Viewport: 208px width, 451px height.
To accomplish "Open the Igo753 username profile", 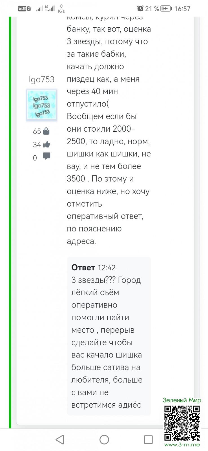I will click(41, 79).
